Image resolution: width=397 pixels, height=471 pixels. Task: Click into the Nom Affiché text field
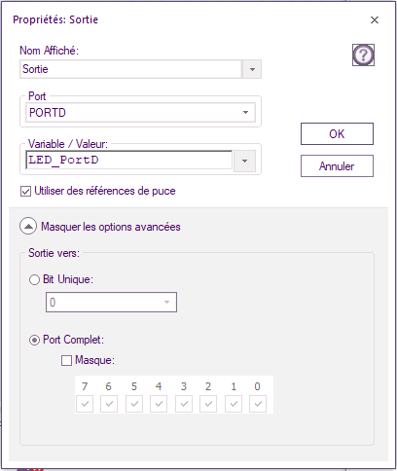click(x=131, y=69)
